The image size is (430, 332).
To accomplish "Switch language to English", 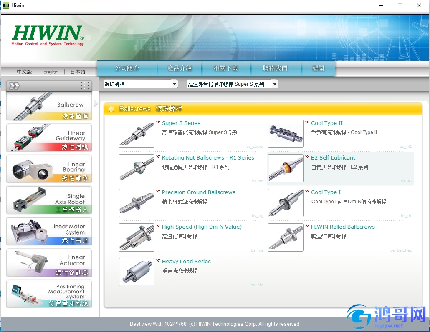I will coord(51,72).
